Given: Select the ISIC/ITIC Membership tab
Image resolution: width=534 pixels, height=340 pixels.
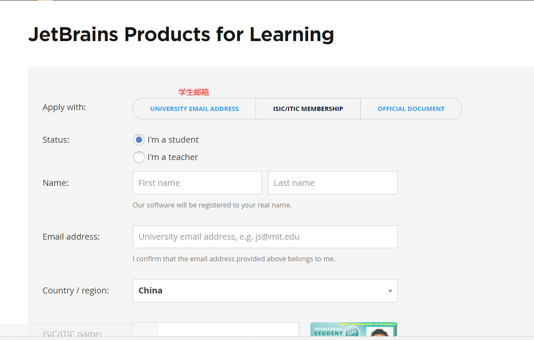Looking at the screenshot, I should click(308, 109).
